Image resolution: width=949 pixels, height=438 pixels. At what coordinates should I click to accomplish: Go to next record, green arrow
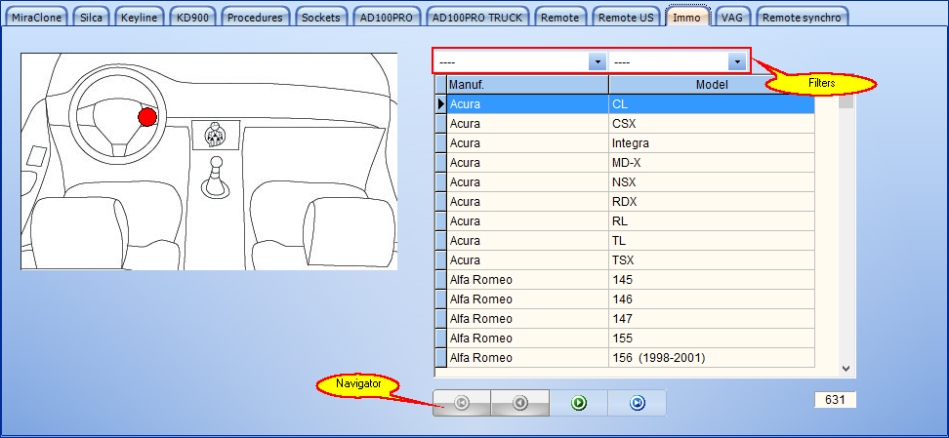pyautogui.click(x=579, y=403)
